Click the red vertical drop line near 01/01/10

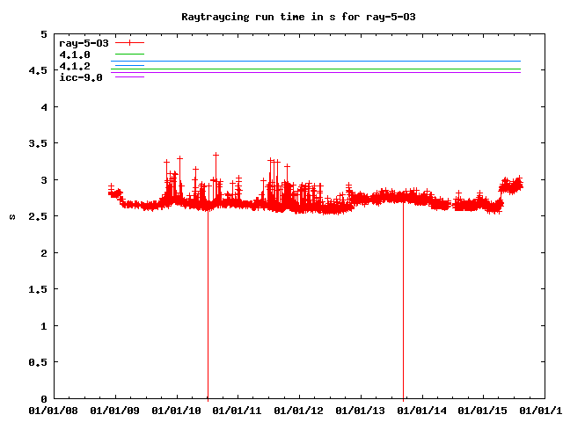pos(208,308)
